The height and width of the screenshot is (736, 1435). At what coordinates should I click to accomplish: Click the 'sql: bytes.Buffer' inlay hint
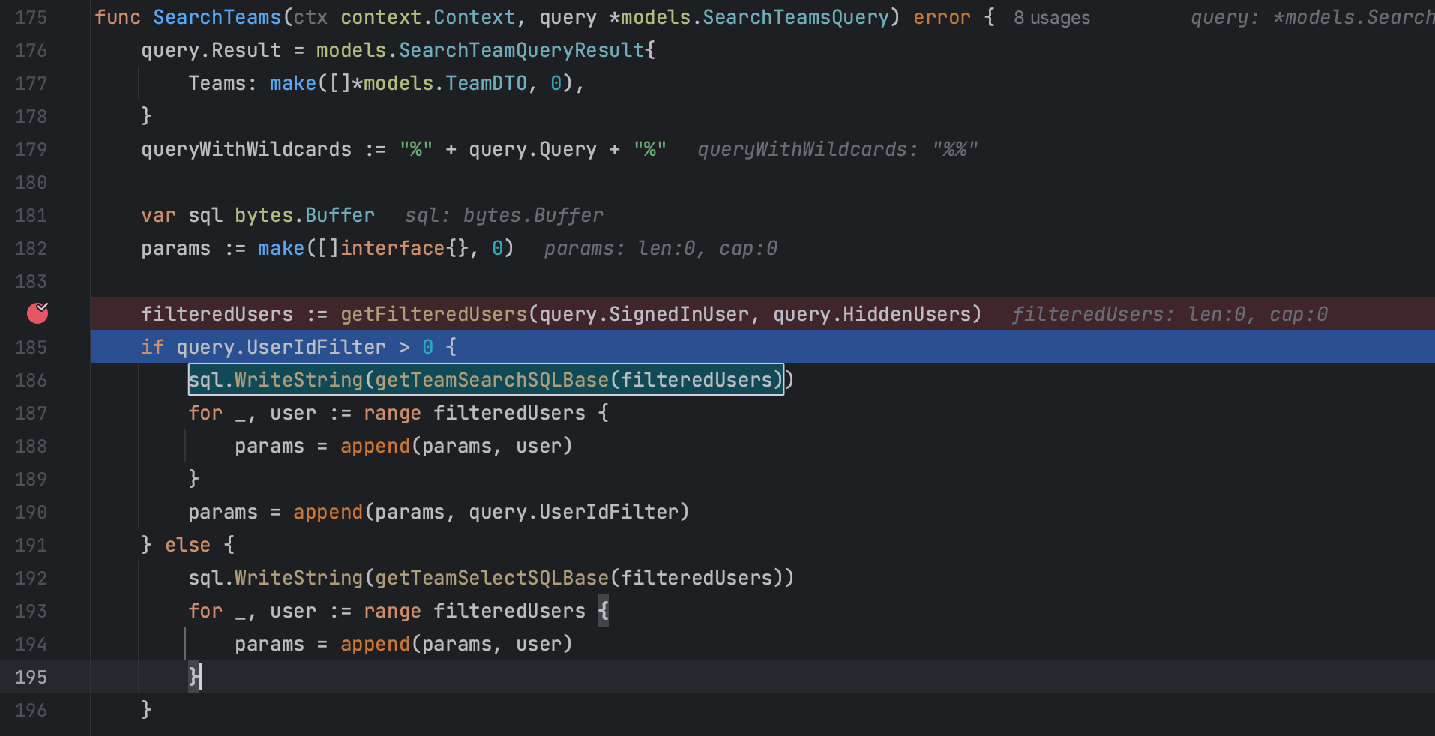pyautogui.click(x=503, y=215)
